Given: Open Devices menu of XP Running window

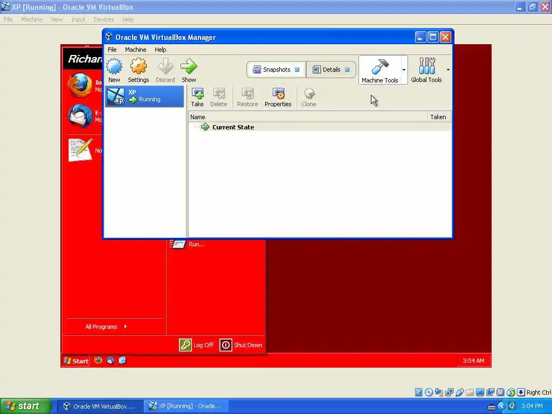Looking at the screenshot, I should pos(103,19).
